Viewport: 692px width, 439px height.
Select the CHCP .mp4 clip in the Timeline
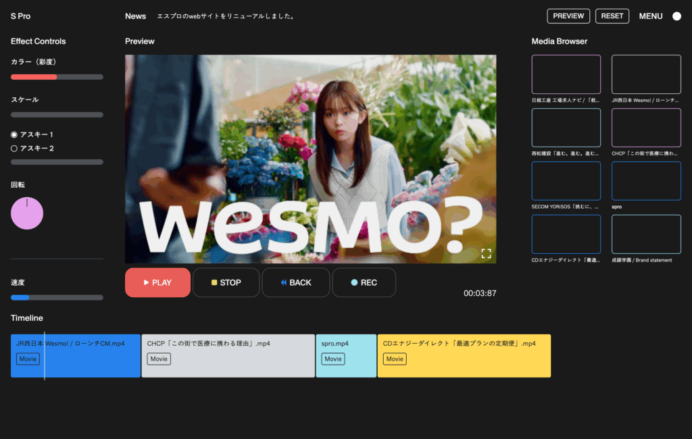(228, 356)
